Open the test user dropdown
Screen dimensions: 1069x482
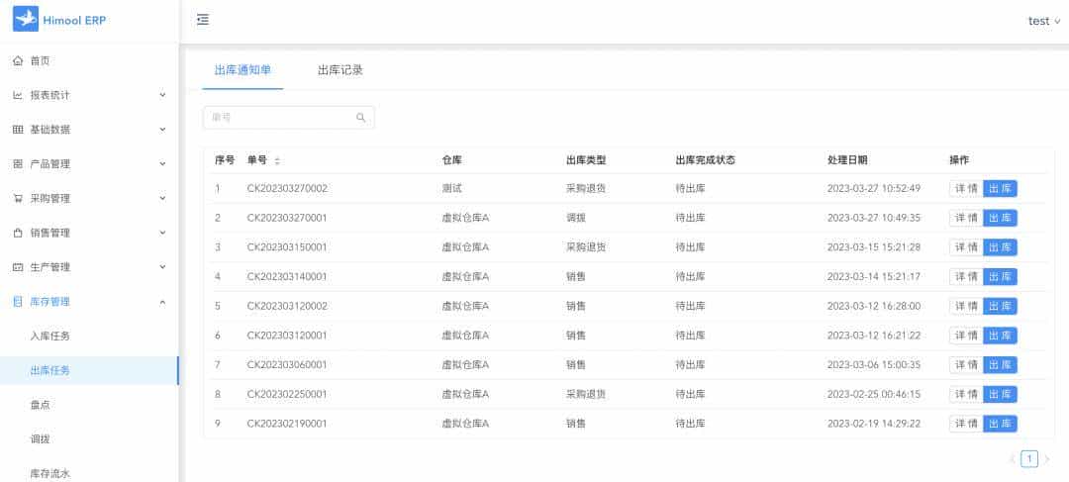[x=1044, y=21]
